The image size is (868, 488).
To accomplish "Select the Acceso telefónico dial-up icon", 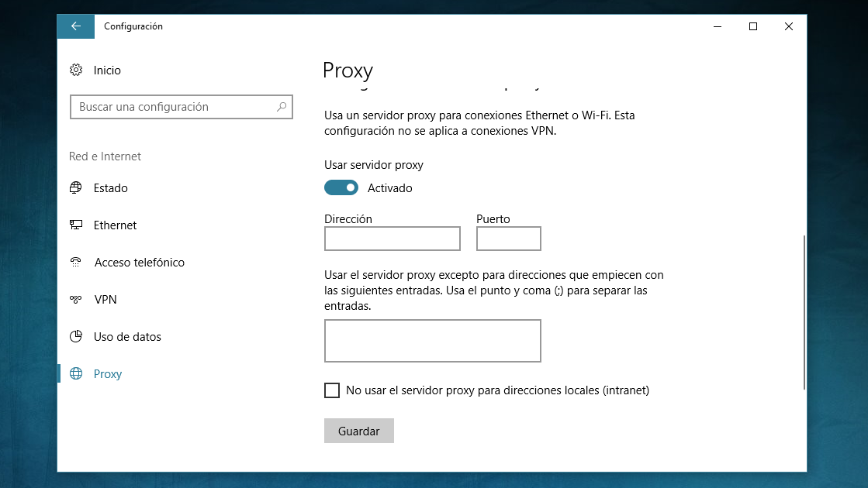I will (75, 262).
